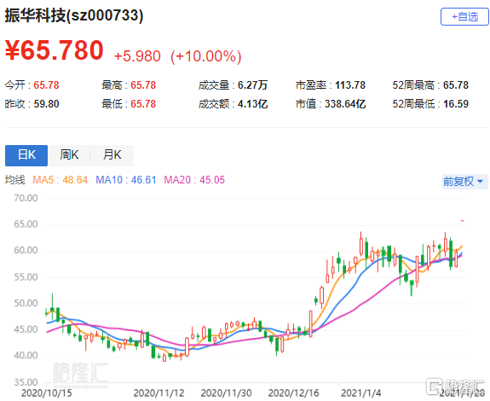
Task: Select current price ¥65.780
Action: tap(54, 50)
